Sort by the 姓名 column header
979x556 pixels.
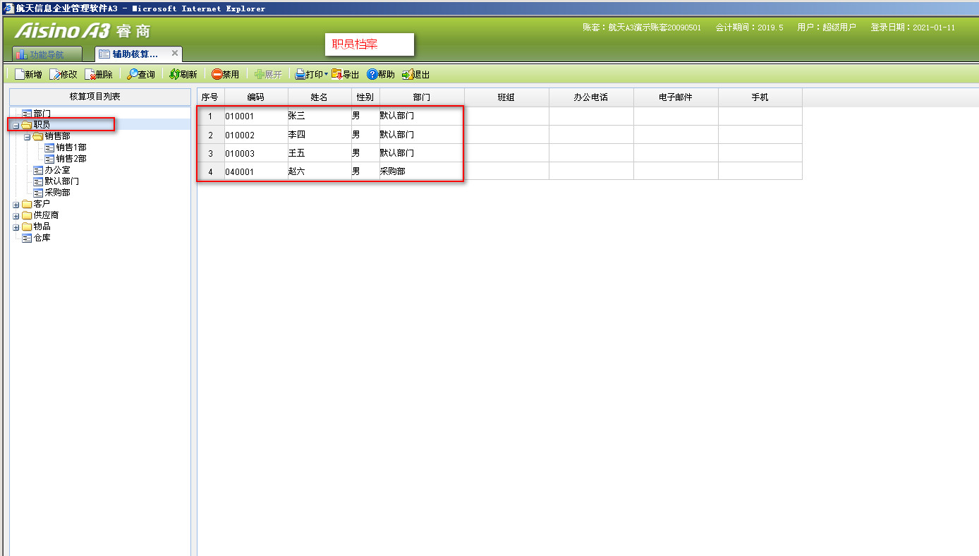tap(320, 97)
